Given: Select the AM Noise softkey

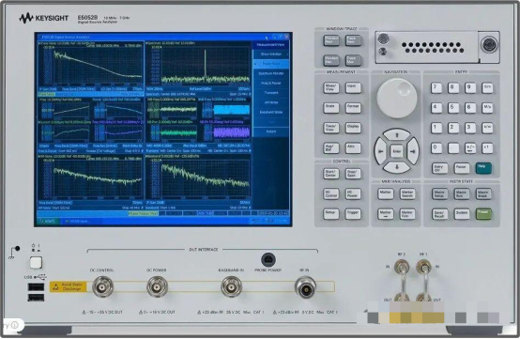Looking at the screenshot, I should click(x=271, y=102).
